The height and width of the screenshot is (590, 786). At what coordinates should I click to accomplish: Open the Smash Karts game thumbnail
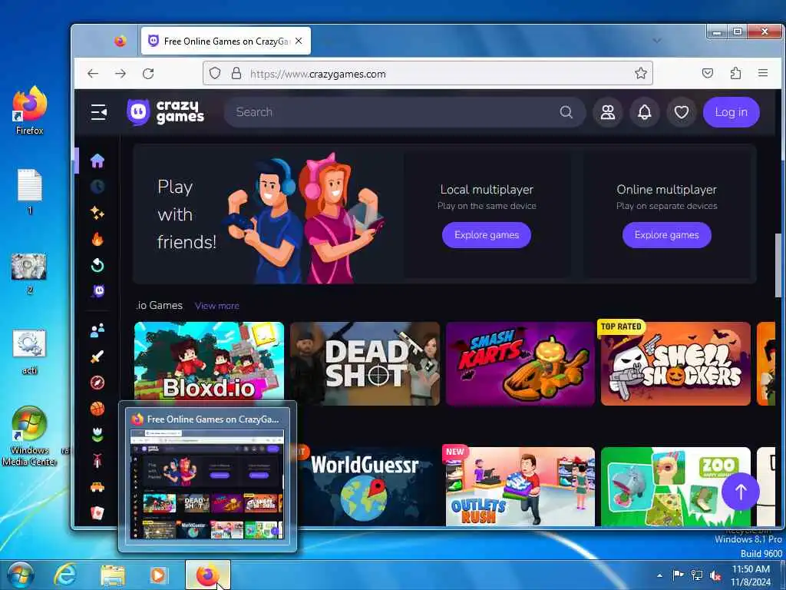(520, 363)
